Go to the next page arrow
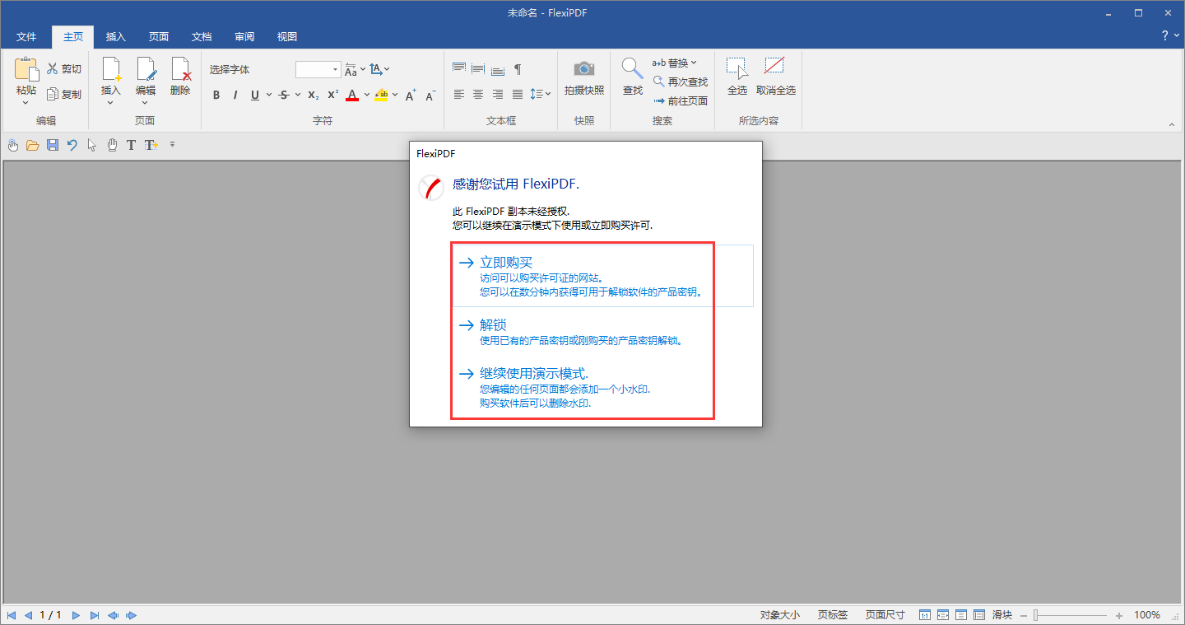Viewport: 1185px width, 625px height. point(76,615)
